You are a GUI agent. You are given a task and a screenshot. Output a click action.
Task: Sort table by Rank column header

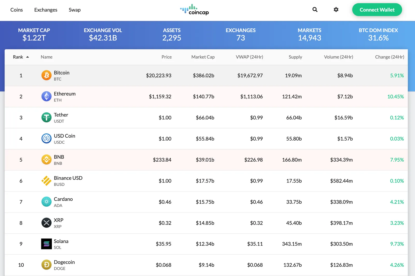coord(18,57)
